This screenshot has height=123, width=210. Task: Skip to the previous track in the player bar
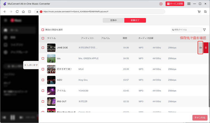tap(4, 118)
